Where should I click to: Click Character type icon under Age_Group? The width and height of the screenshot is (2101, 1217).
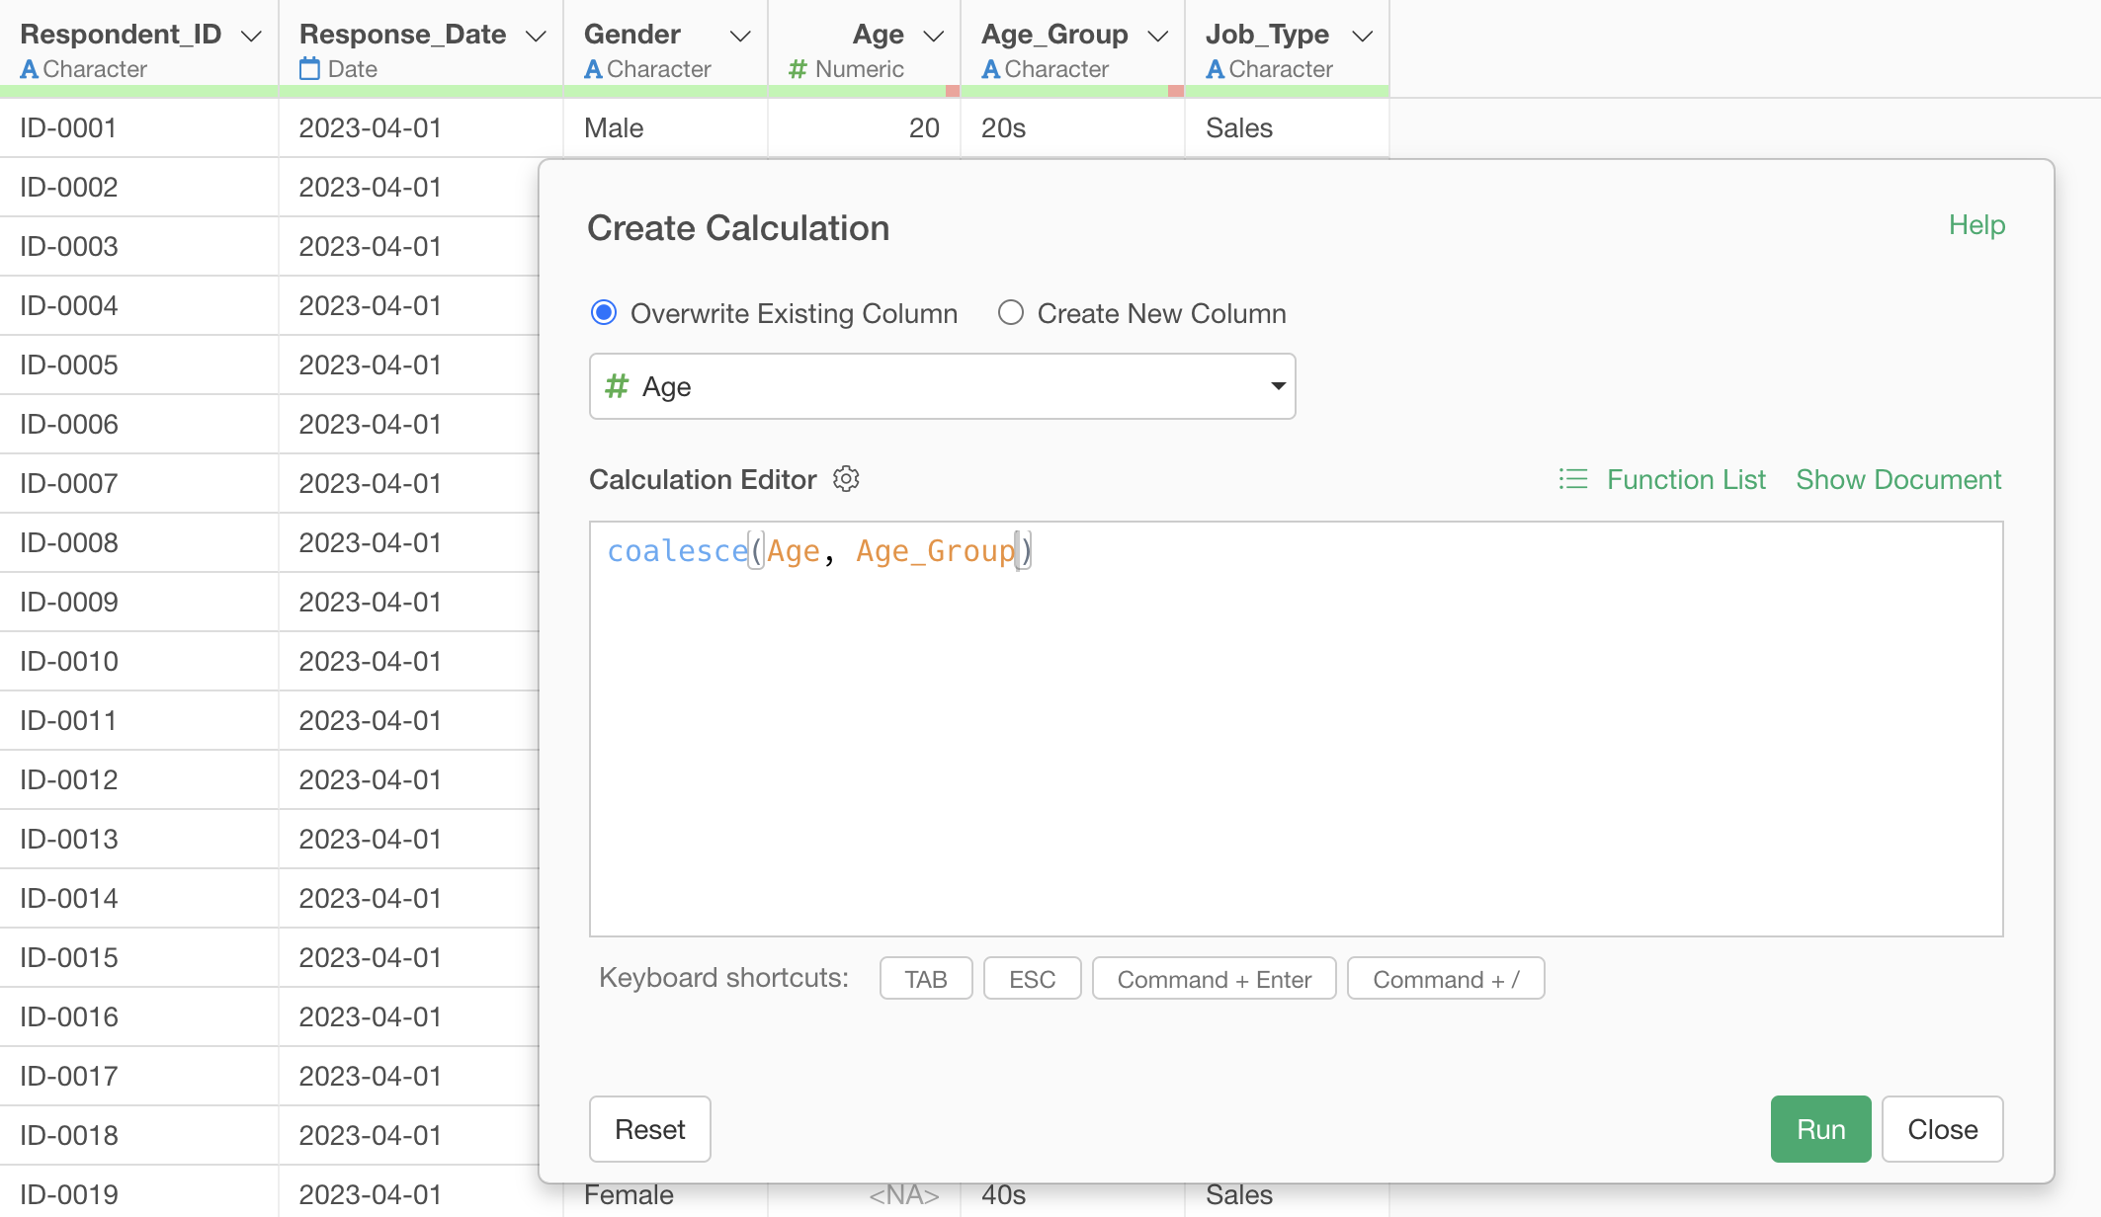point(990,69)
